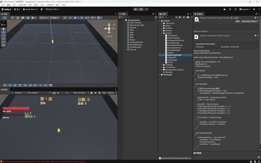This screenshot has width=261, height=163.
Task: Toggle the Inspector panel lock
Action: (x=256, y=14)
